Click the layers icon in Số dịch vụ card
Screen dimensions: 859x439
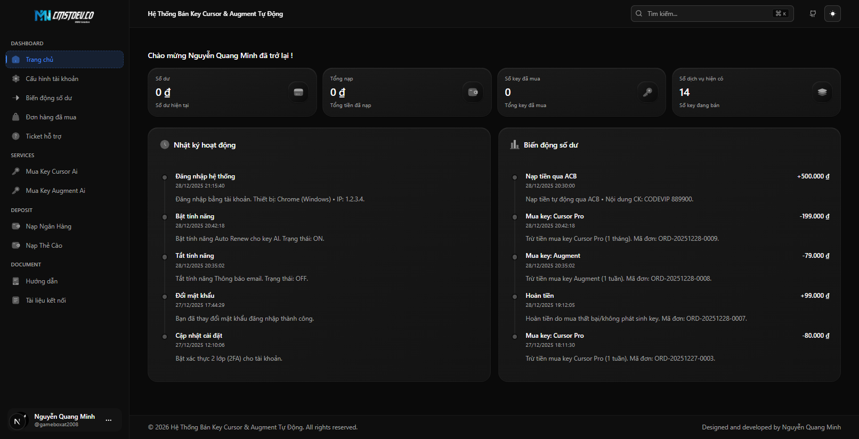point(822,92)
